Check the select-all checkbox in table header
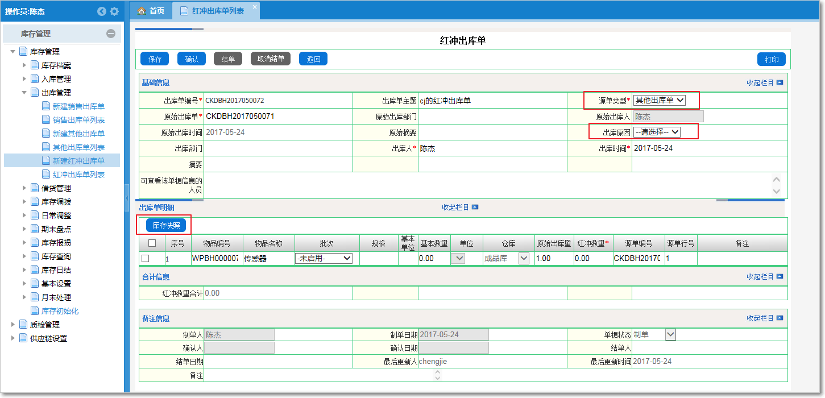The width and height of the screenshot is (825, 398). tap(152, 243)
